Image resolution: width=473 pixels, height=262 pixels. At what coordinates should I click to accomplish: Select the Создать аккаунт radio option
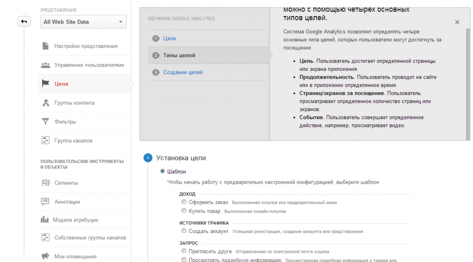click(184, 231)
